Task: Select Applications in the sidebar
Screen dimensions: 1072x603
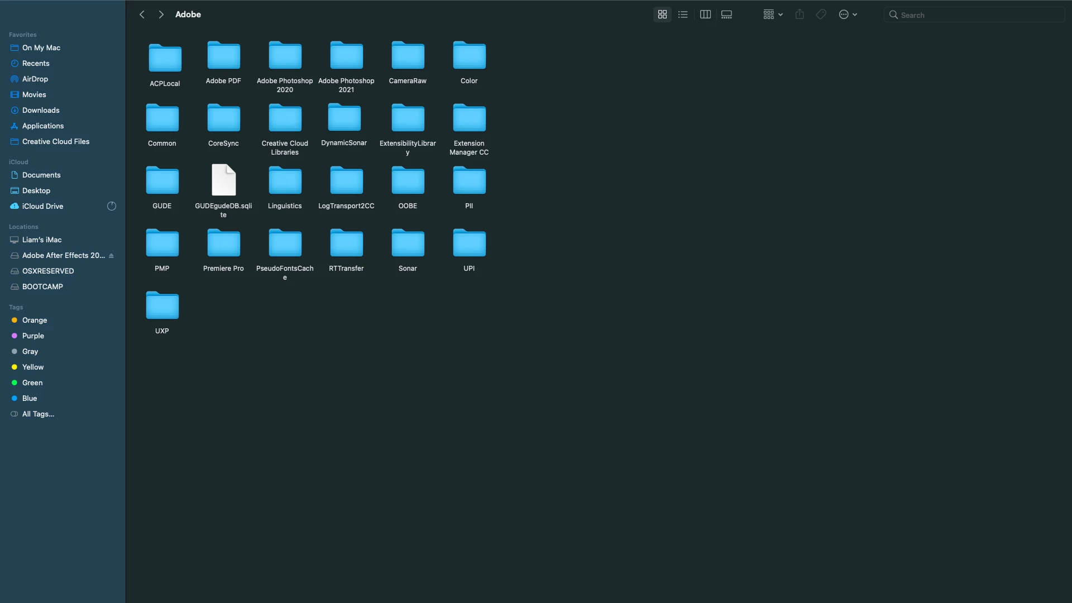Action: [43, 126]
